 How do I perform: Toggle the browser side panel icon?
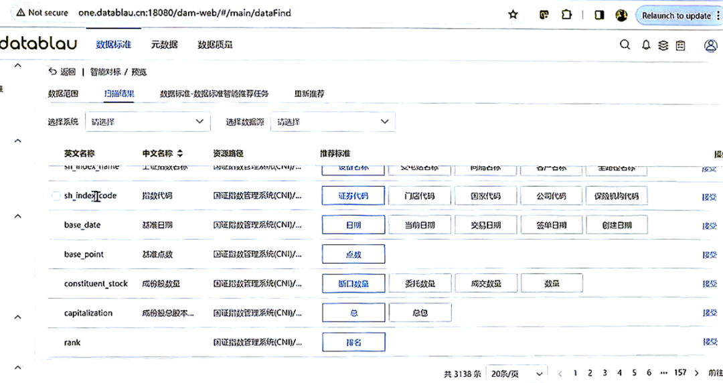click(599, 14)
